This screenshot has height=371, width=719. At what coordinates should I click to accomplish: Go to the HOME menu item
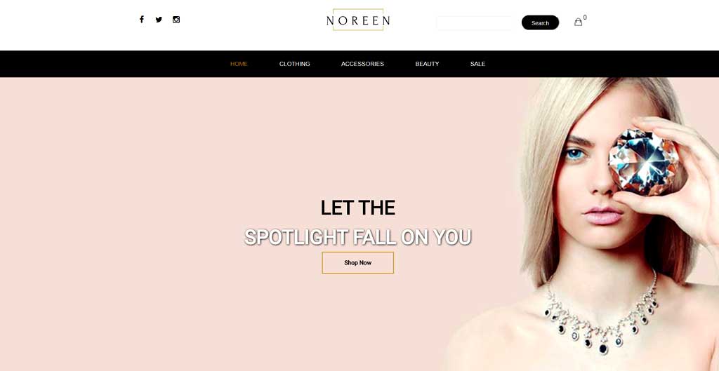(x=239, y=64)
